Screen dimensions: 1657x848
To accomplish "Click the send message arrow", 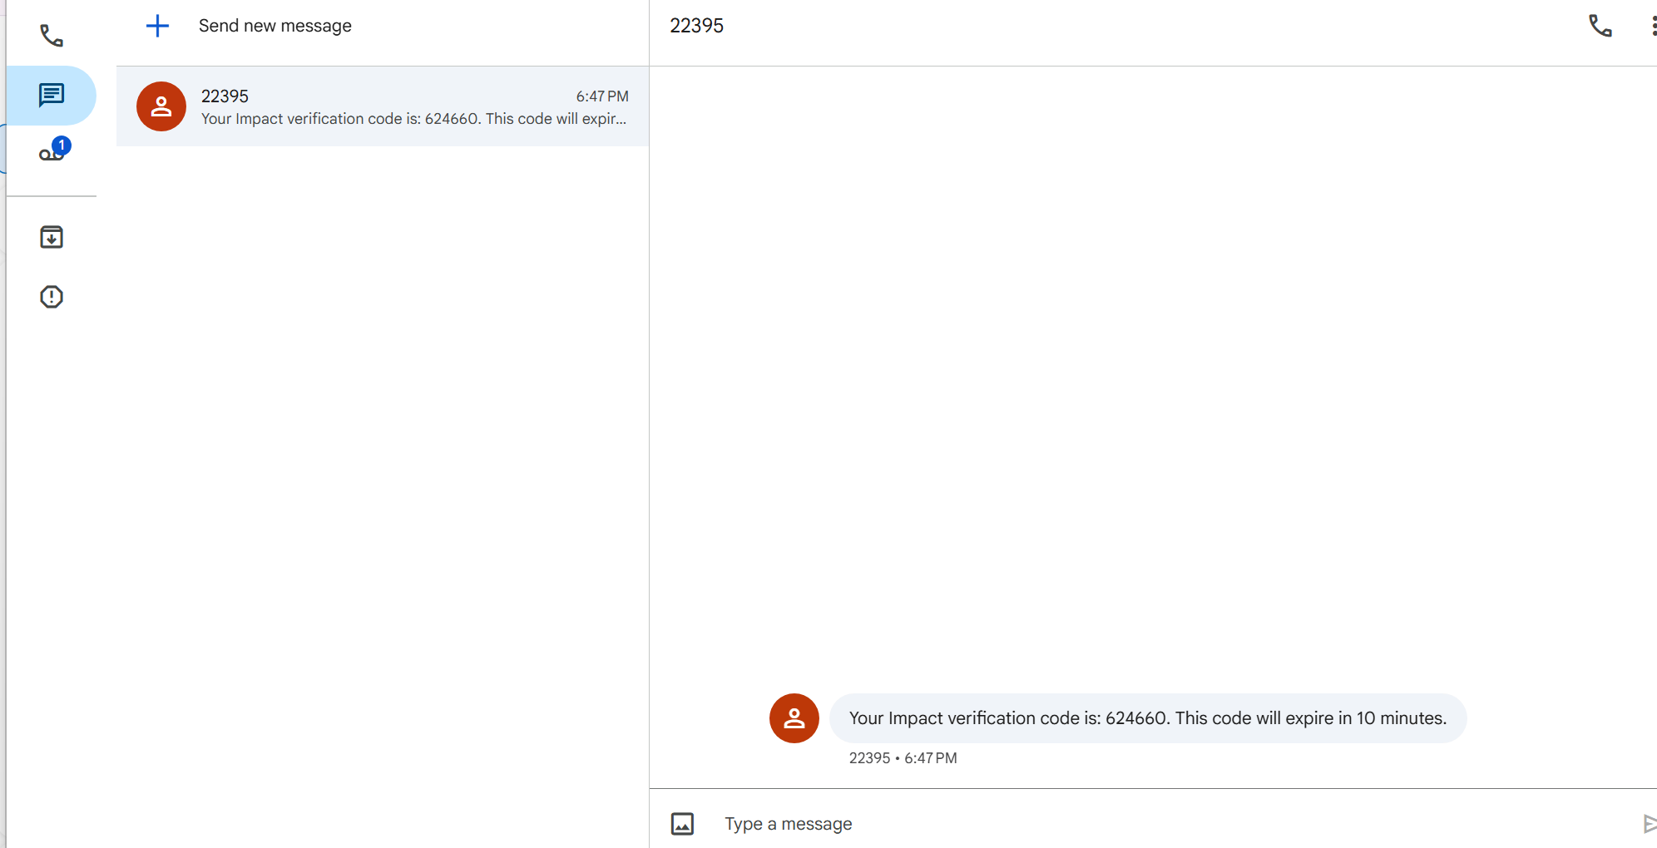I will [1650, 824].
